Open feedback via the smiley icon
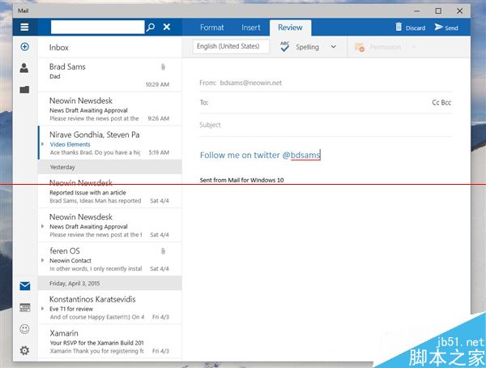Viewport: 486px width, 368px height. click(x=25, y=329)
